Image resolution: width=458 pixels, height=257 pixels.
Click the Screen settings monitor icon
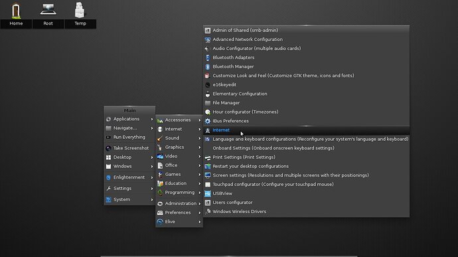click(x=207, y=175)
